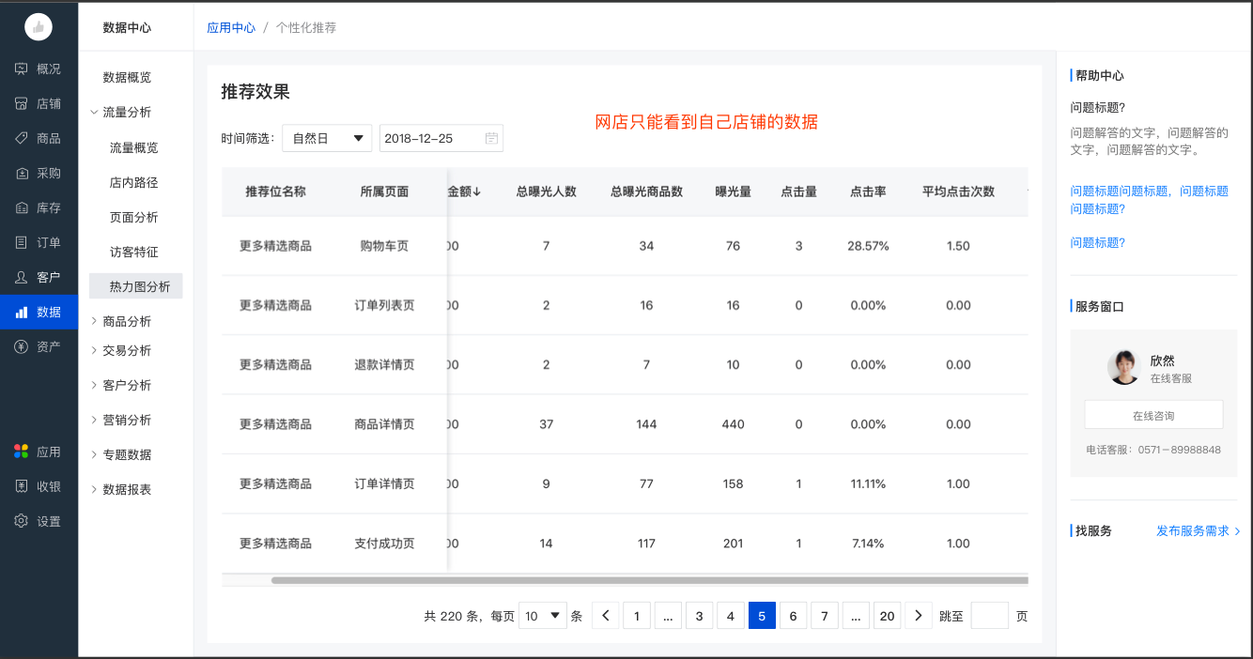The height and width of the screenshot is (659, 1253).
Task: Open the 应用 colorful apps icon
Action: pos(22,452)
